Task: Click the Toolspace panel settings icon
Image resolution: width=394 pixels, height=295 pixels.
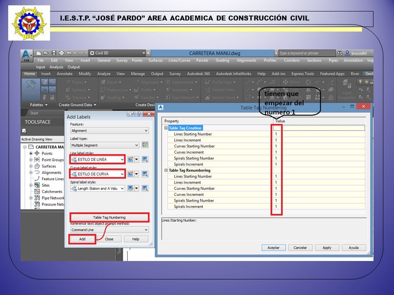Action: [24, 131]
